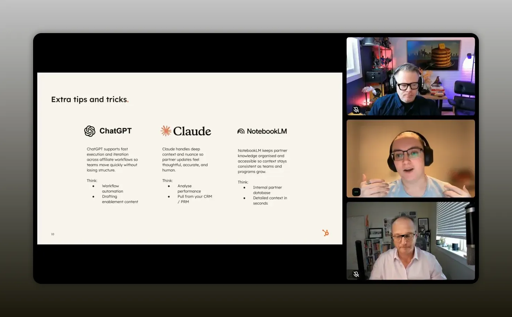Click the three-dots icon on middle participant video
This screenshot has width=512, height=317.
[356, 192]
